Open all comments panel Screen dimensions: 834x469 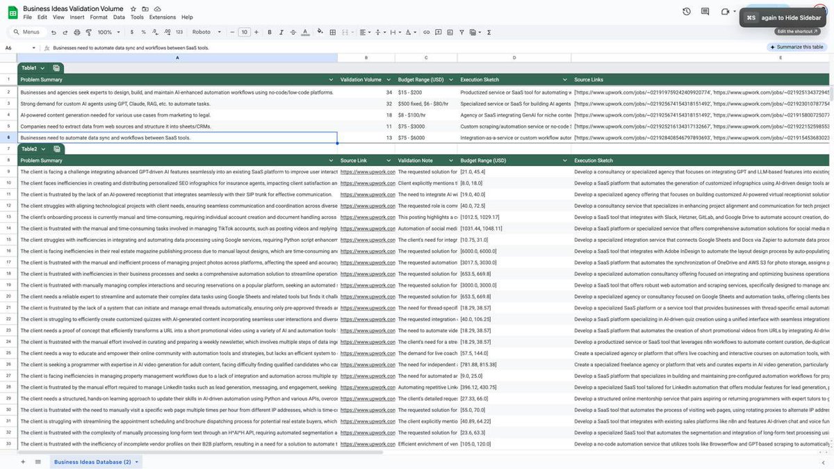click(705, 12)
